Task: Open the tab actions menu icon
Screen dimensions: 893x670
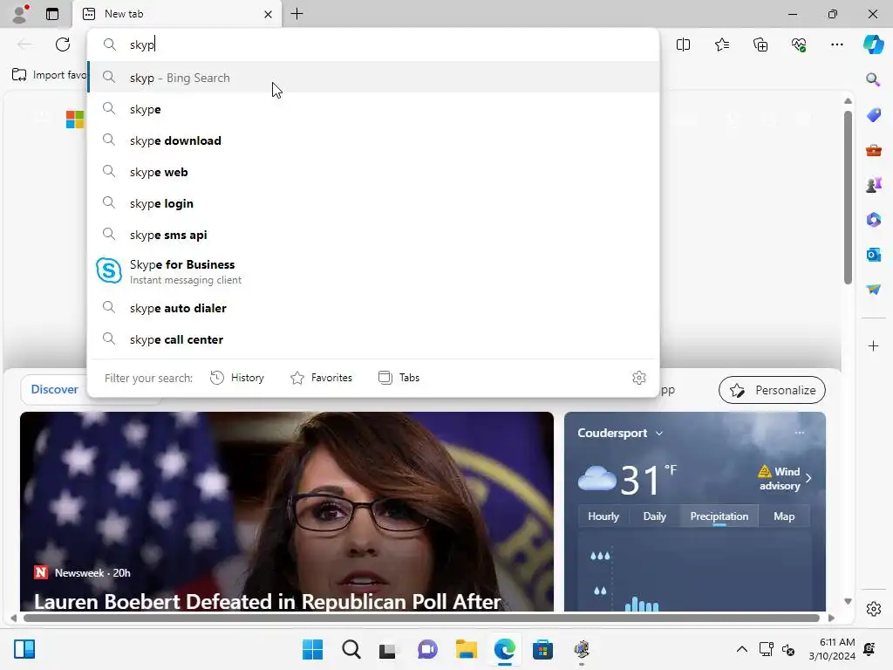Action: tap(51, 14)
